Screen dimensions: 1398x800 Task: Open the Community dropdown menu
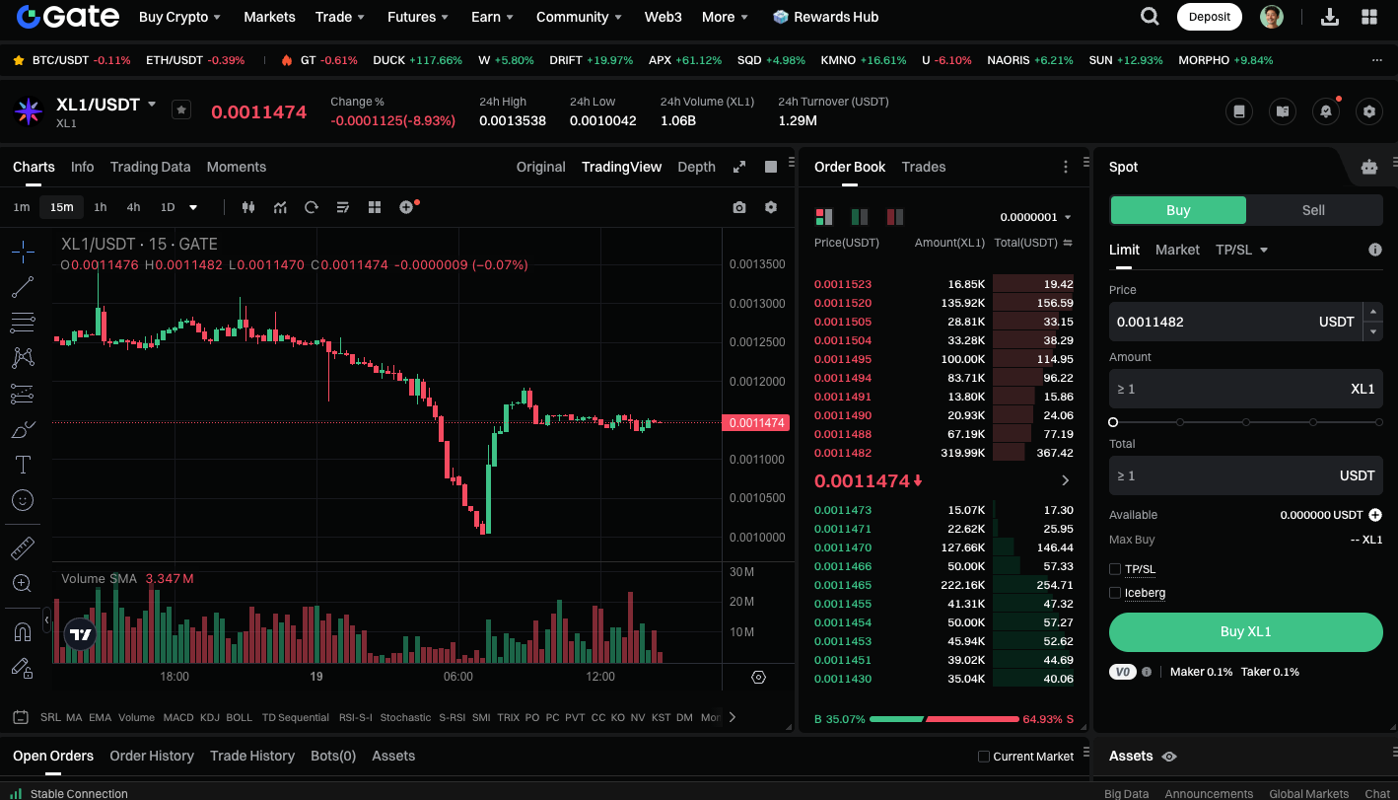point(579,17)
